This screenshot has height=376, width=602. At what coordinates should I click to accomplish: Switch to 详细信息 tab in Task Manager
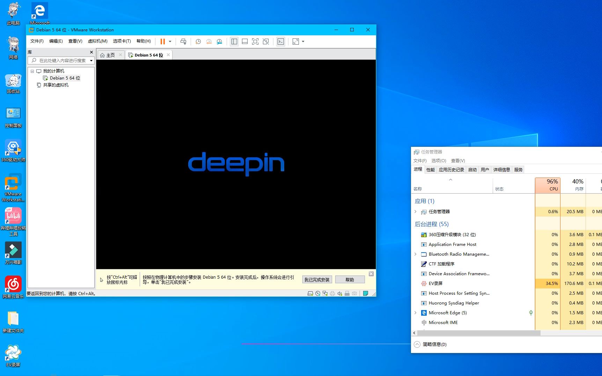(x=502, y=170)
